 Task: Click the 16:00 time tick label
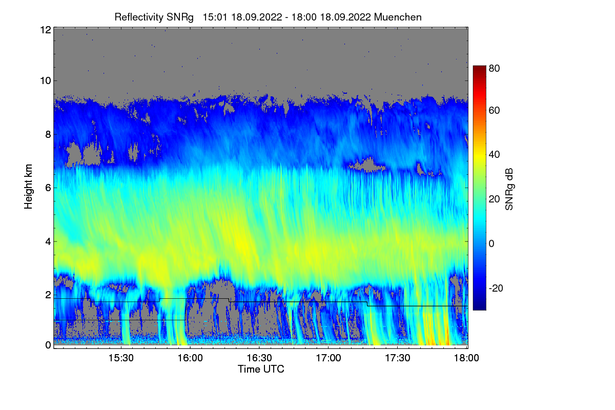point(190,358)
